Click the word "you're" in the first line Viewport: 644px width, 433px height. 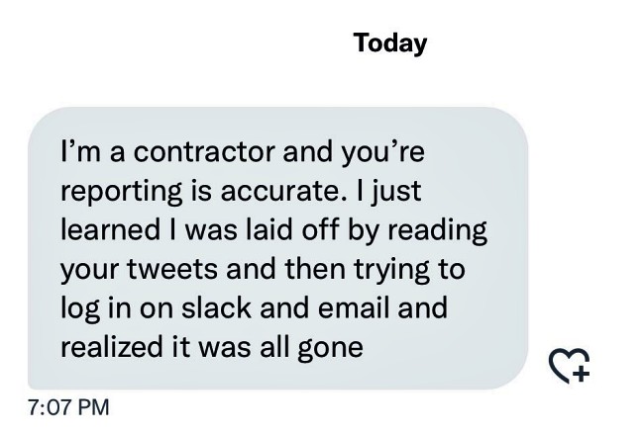(382, 153)
